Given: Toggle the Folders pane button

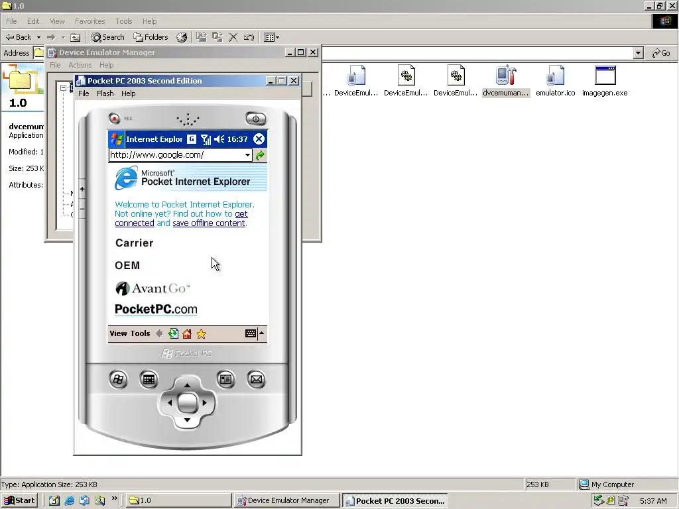Looking at the screenshot, I should coord(151,37).
